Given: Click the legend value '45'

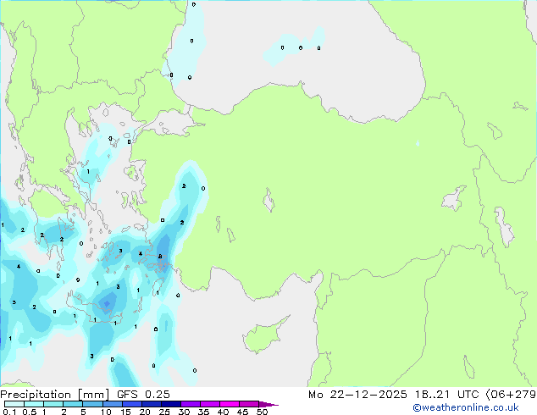Looking at the screenshot, I should [x=242, y=412].
